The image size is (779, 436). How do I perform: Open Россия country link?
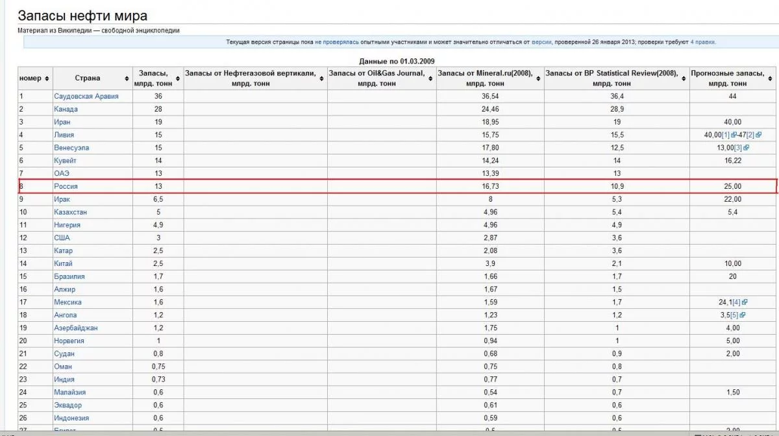66,186
